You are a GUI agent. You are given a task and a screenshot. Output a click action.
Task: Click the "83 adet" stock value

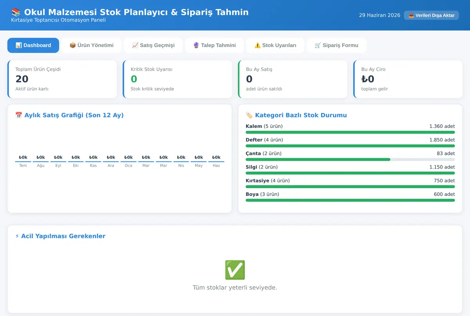(x=446, y=153)
